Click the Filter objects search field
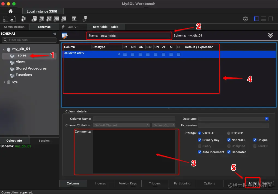Screen dimensions: 278x194 29,40
